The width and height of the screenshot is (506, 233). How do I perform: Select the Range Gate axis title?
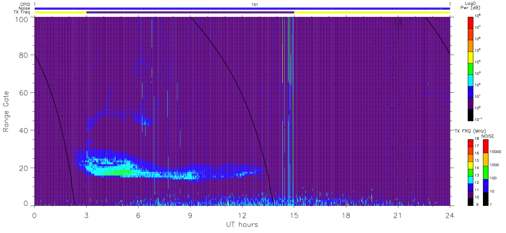coord(7,111)
